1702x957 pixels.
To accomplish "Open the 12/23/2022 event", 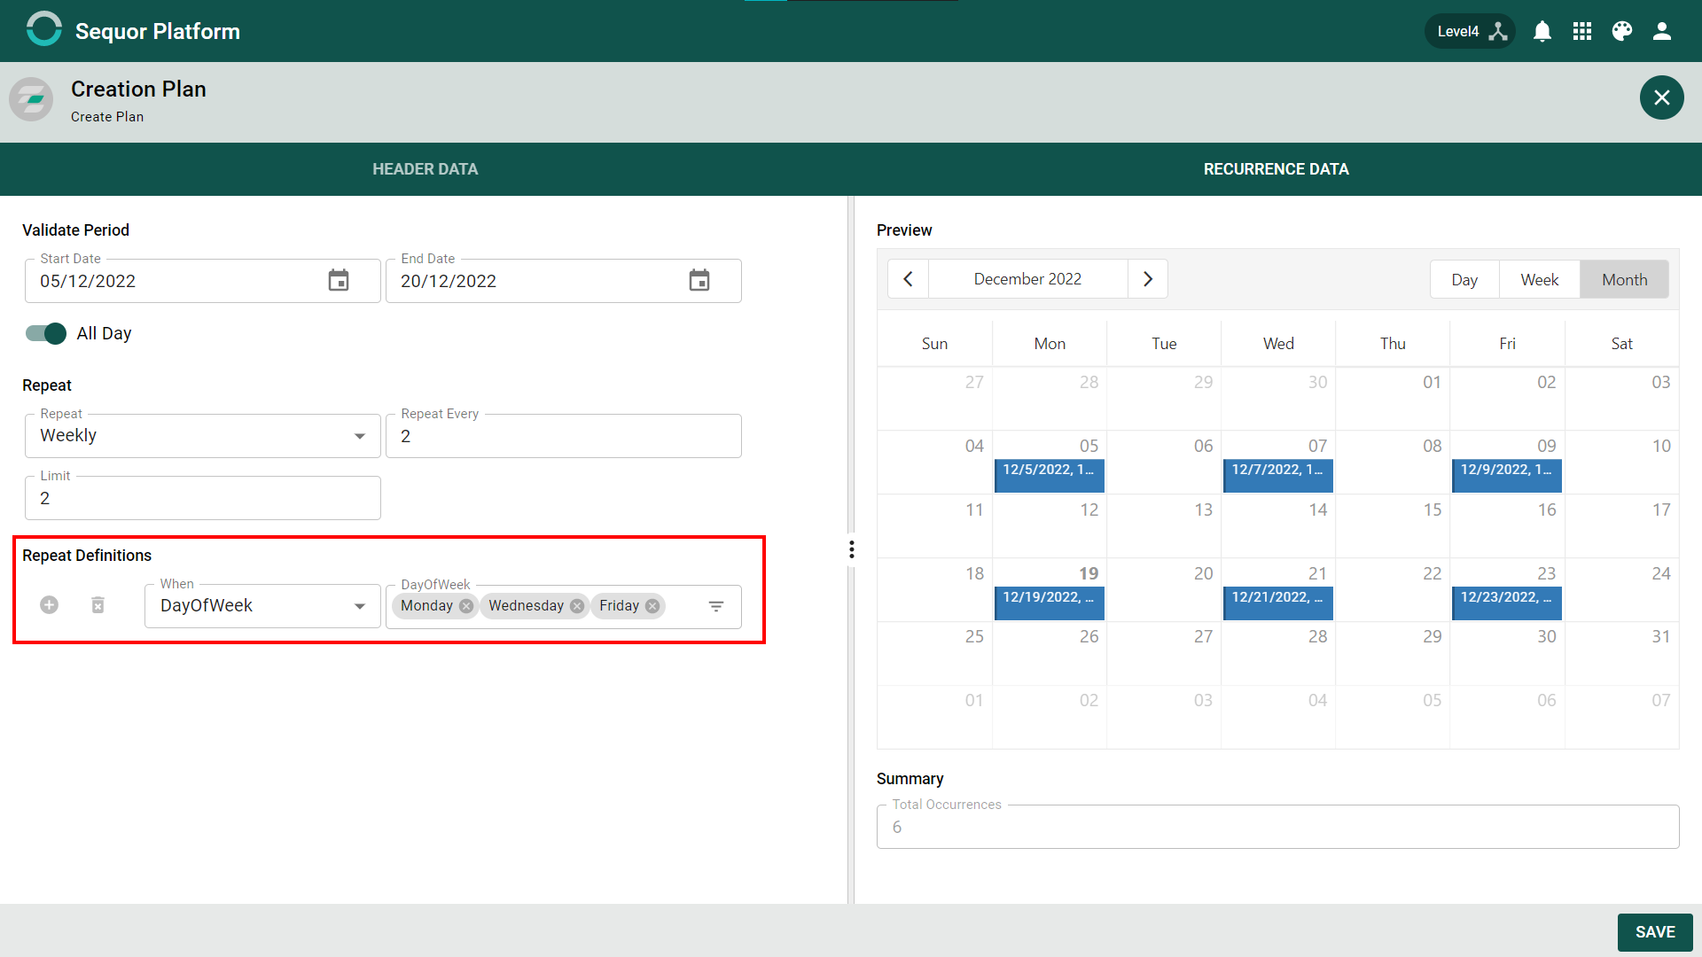I will coord(1507,603).
